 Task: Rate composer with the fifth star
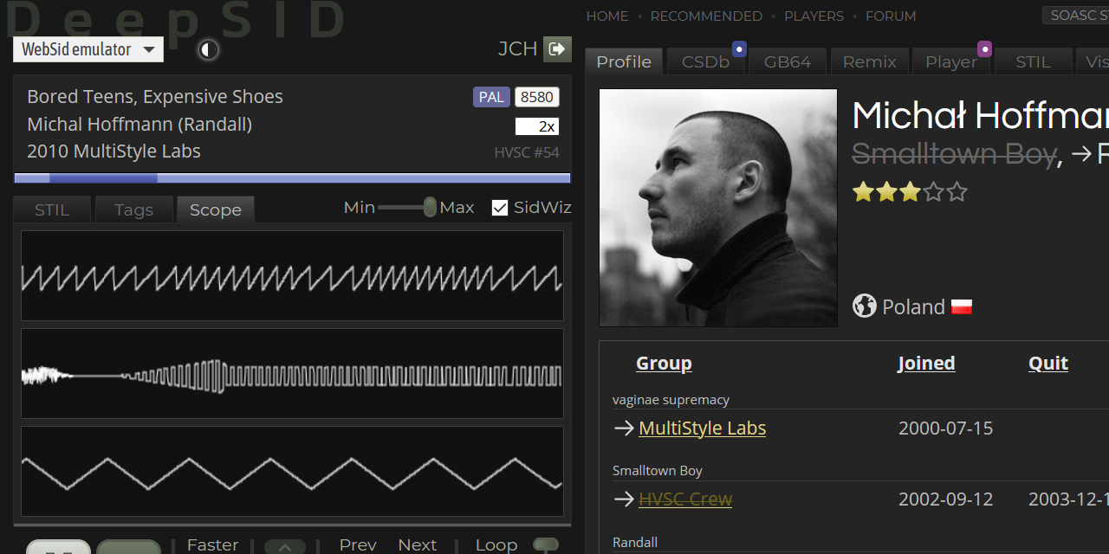(x=957, y=191)
